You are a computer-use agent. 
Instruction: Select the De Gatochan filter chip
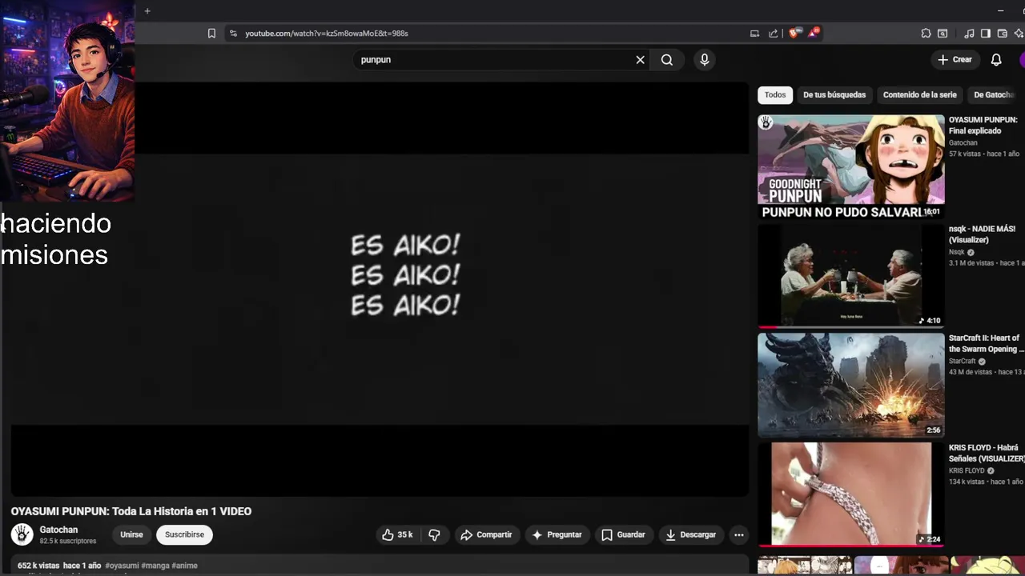[x=995, y=94]
